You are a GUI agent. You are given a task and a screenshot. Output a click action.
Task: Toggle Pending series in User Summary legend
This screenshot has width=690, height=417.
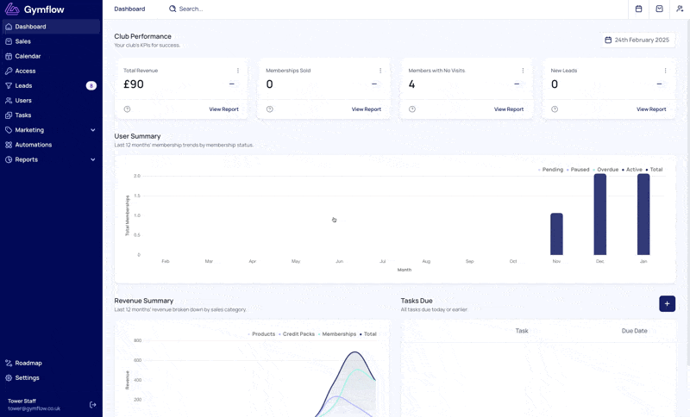550,170
